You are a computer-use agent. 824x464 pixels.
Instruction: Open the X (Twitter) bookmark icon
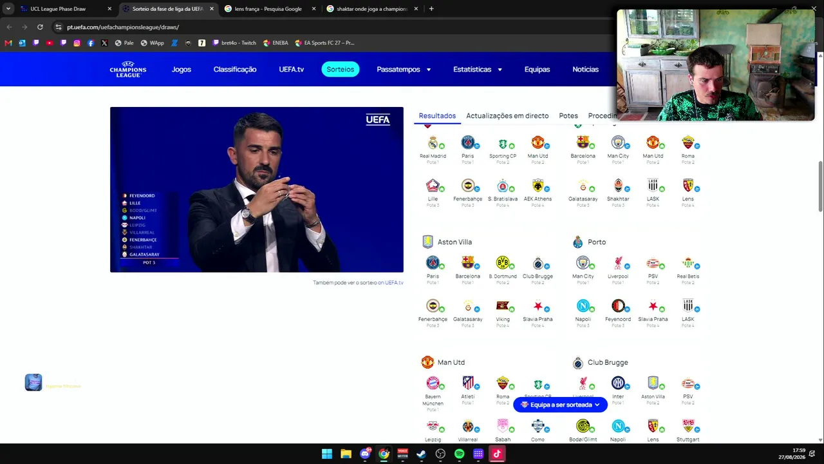[104, 43]
